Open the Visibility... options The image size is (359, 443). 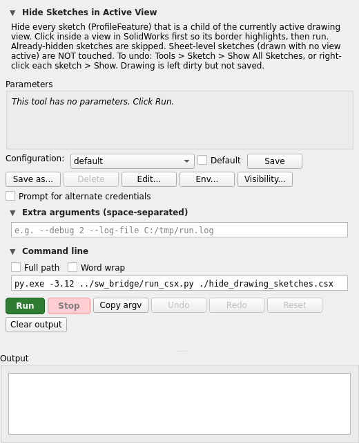click(265, 179)
